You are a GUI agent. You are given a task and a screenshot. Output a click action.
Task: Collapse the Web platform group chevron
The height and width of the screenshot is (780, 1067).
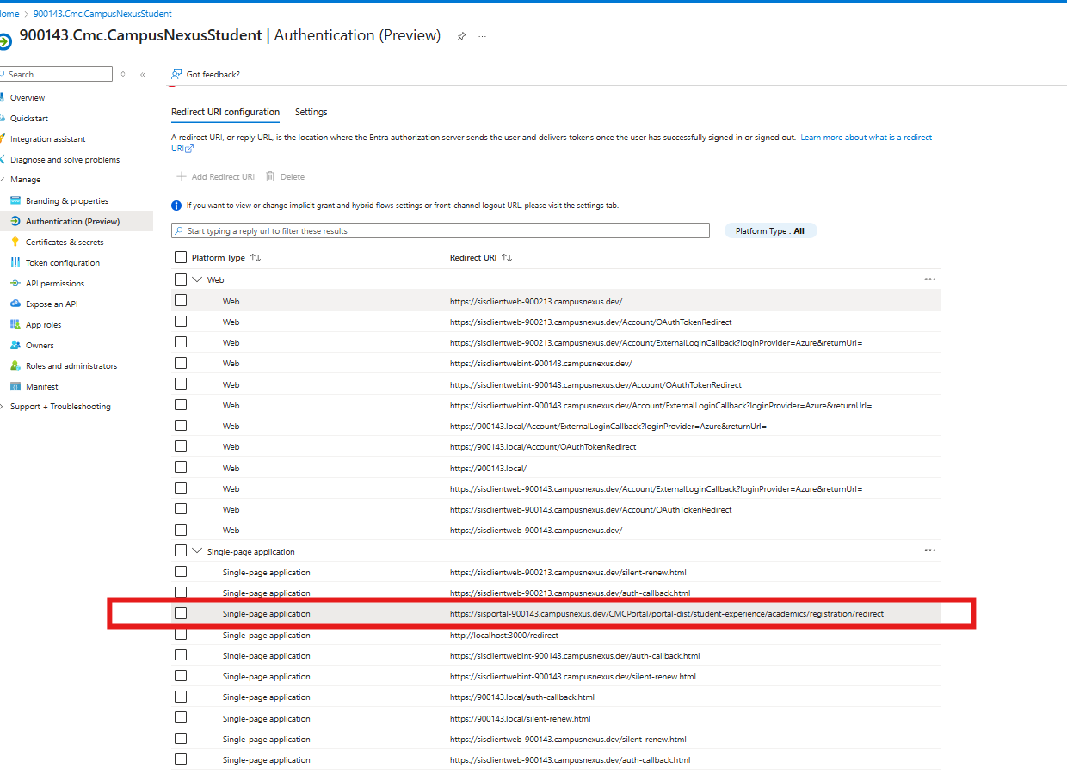click(197, 279)
